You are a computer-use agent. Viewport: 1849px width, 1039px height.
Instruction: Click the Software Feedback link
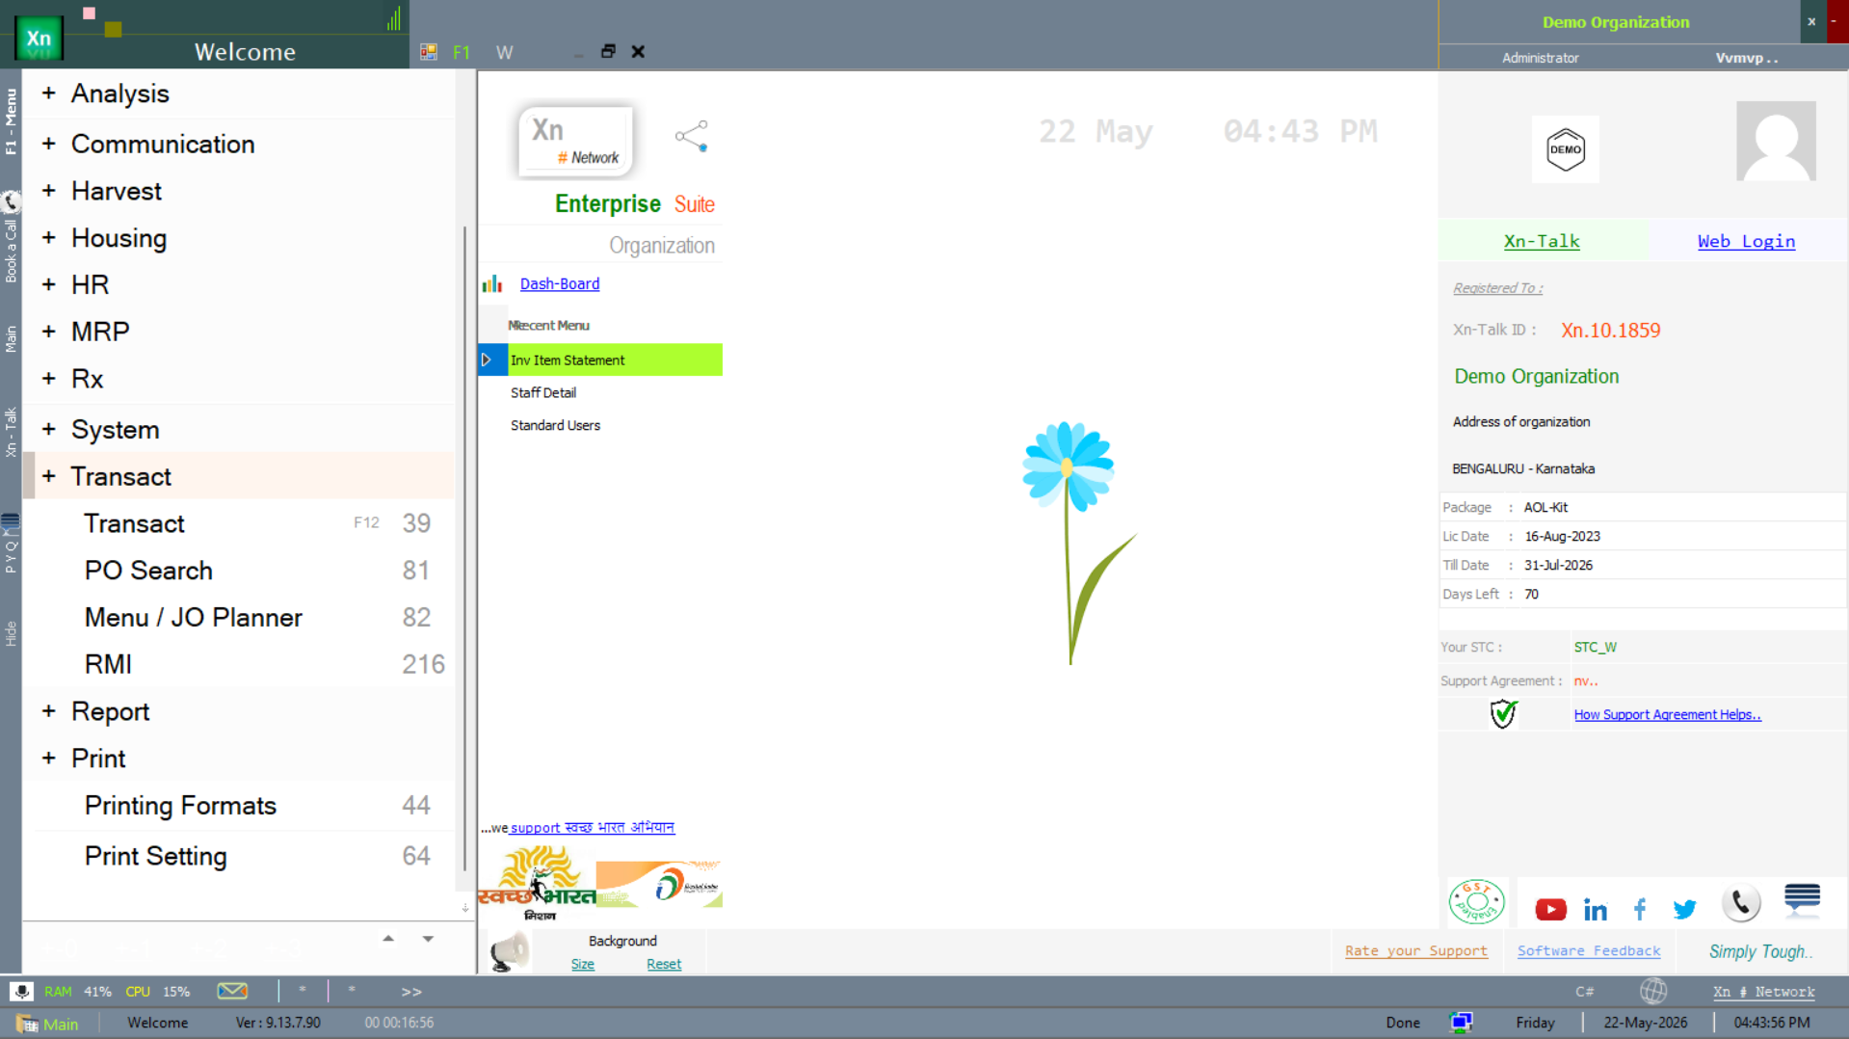[1589, 950]
